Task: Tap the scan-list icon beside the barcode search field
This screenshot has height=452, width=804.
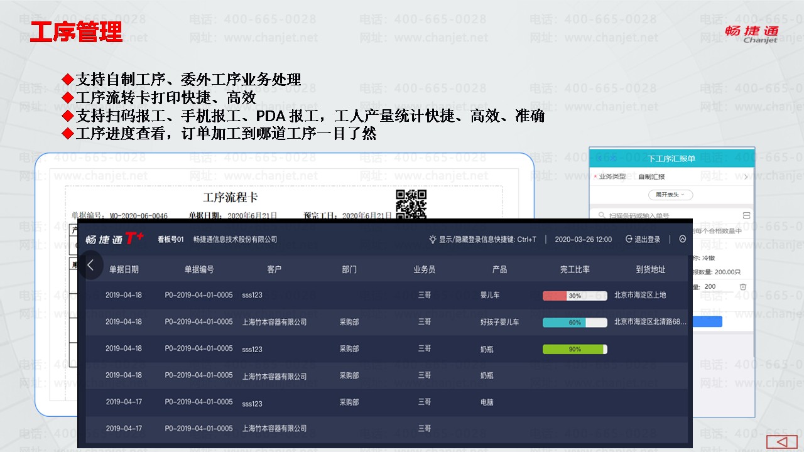Action: [x=747, y=215]
